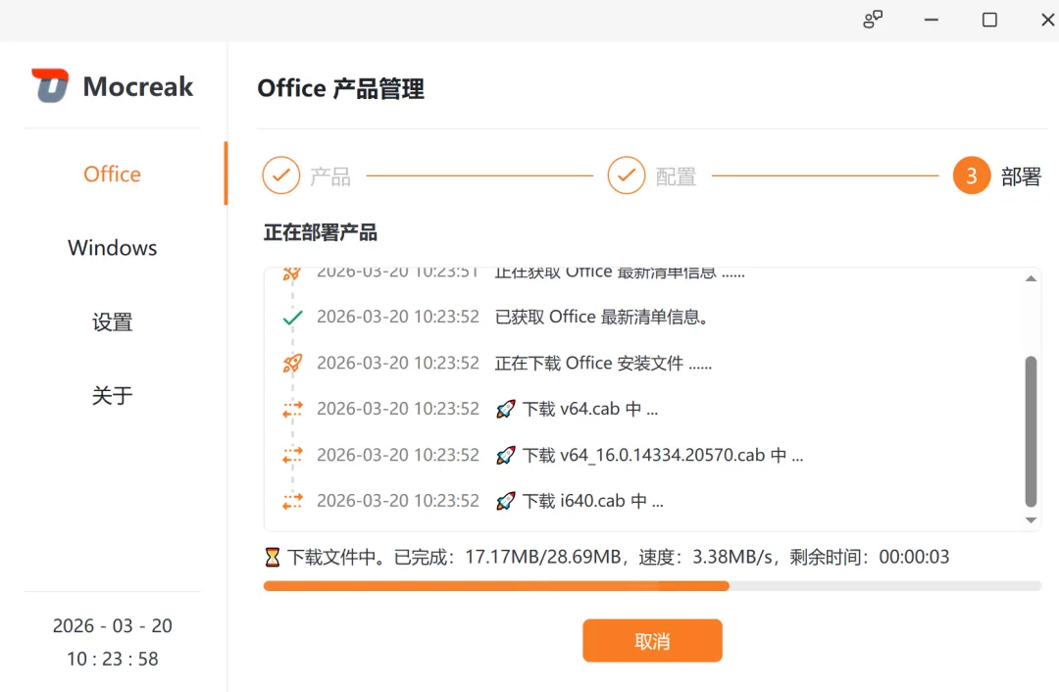
Task: Click the 取消 button
Action: (652, 641)
